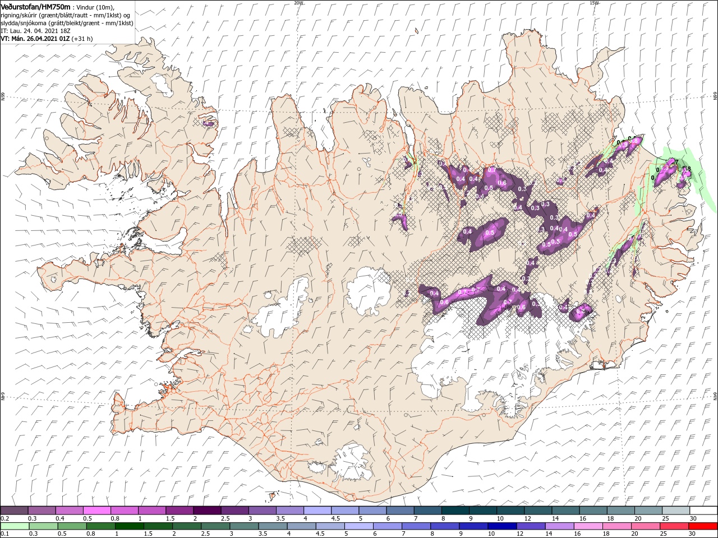Click the 'Veðurstofan/HM750m' map title

pyautogui.click(x=35, y=7)
